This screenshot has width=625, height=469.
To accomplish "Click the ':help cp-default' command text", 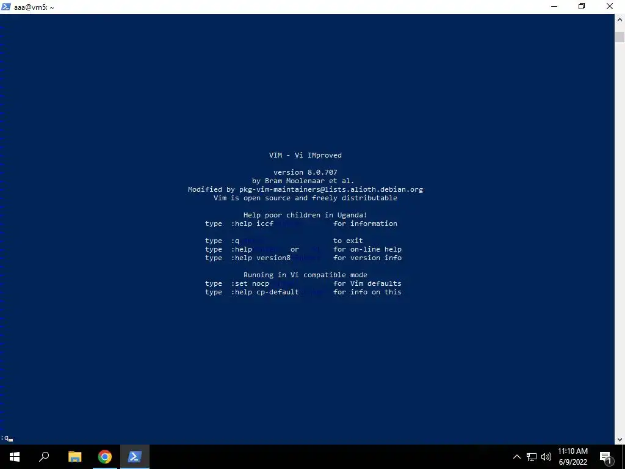I will [265, 293].
